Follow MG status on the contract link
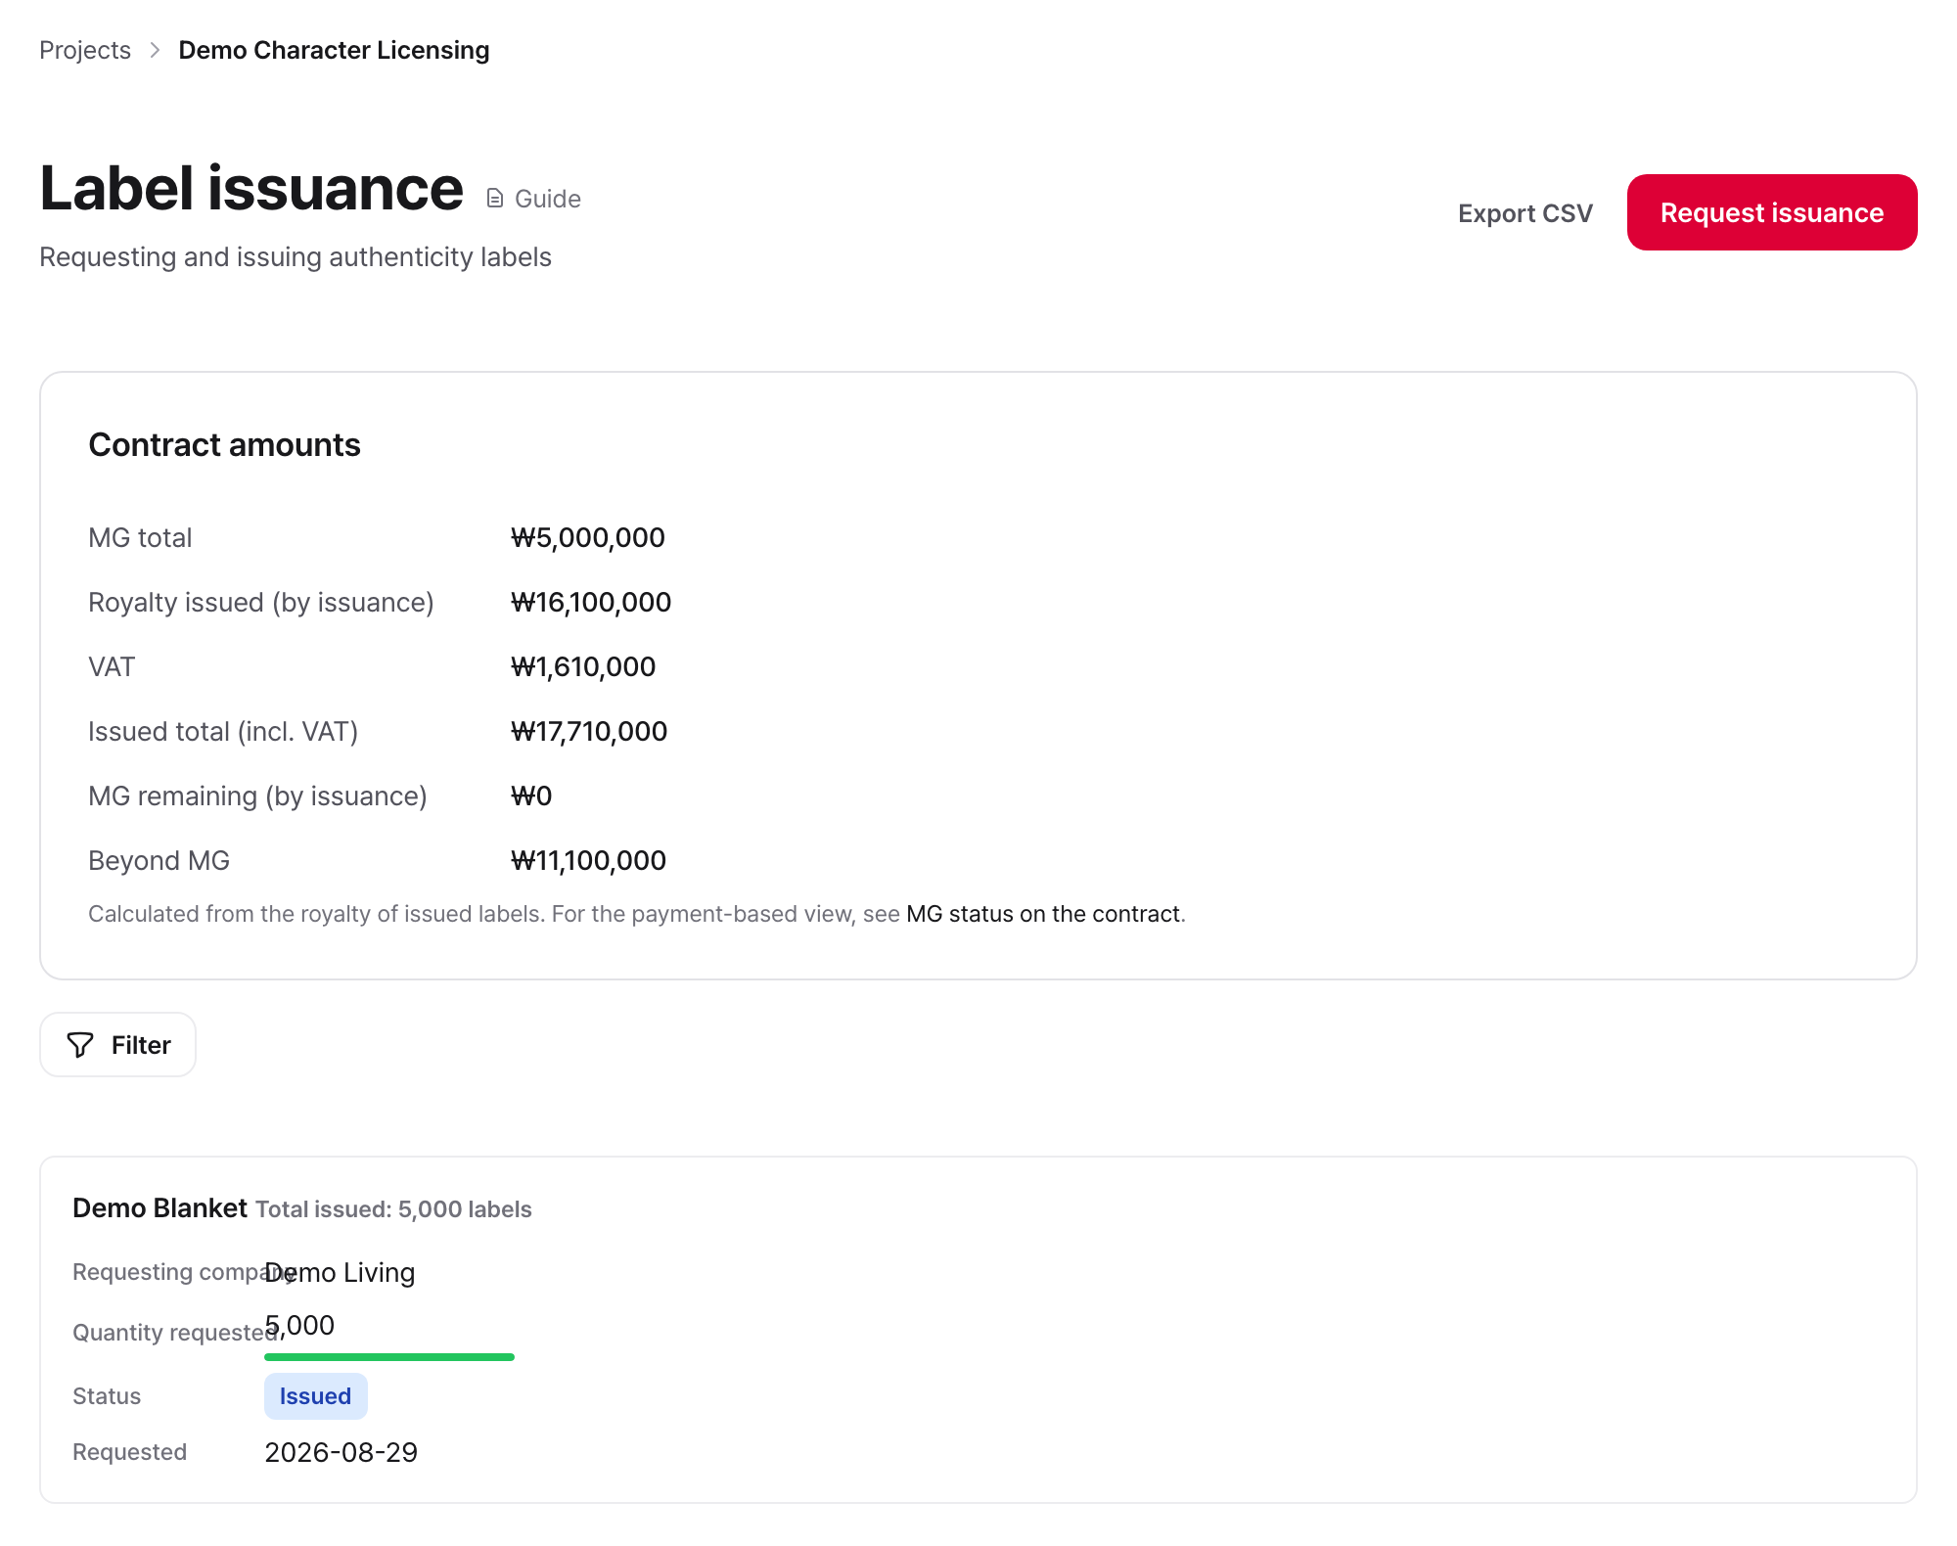 coord(1043,914)
